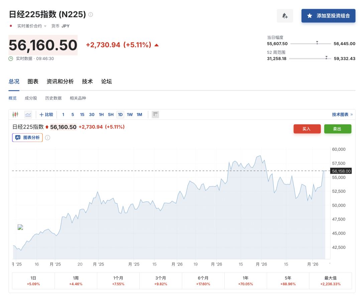Open the chart data table icon
The width and height of the screenshot is (361, 298).
click(x=155, y=115)
